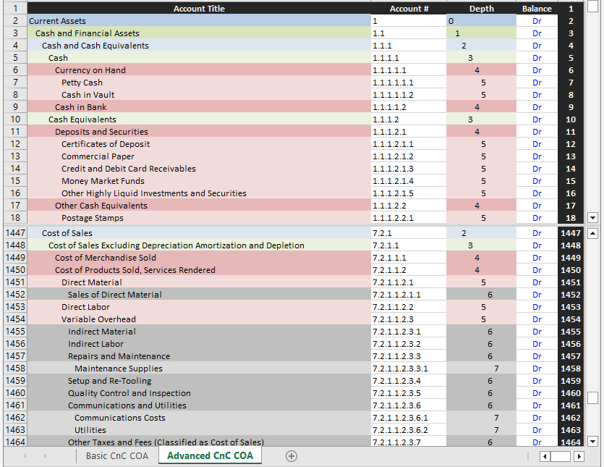604x467 pixels.
Task: Select the Money Market Funds cell
Action: (199, 181)
